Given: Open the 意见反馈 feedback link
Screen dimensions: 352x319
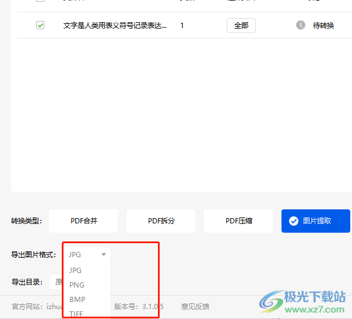Looking at the screenshot, I should click(195, 306).
